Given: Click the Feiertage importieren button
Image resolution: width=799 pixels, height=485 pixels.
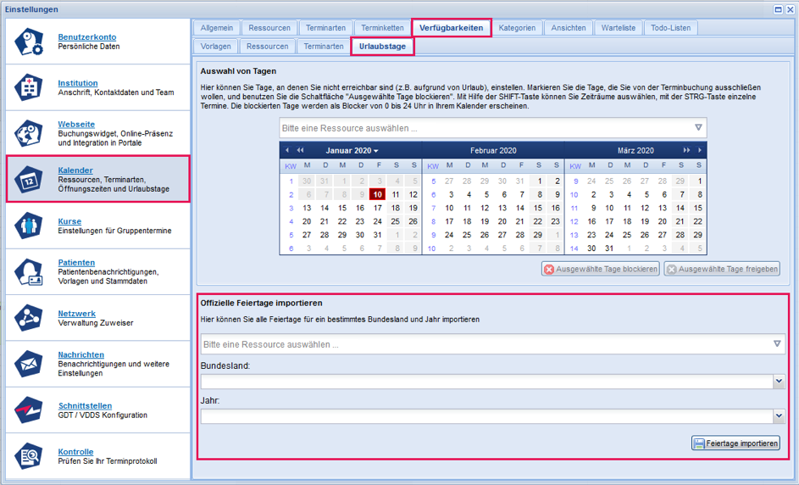Looking at the screenshot, I should 735,443.
